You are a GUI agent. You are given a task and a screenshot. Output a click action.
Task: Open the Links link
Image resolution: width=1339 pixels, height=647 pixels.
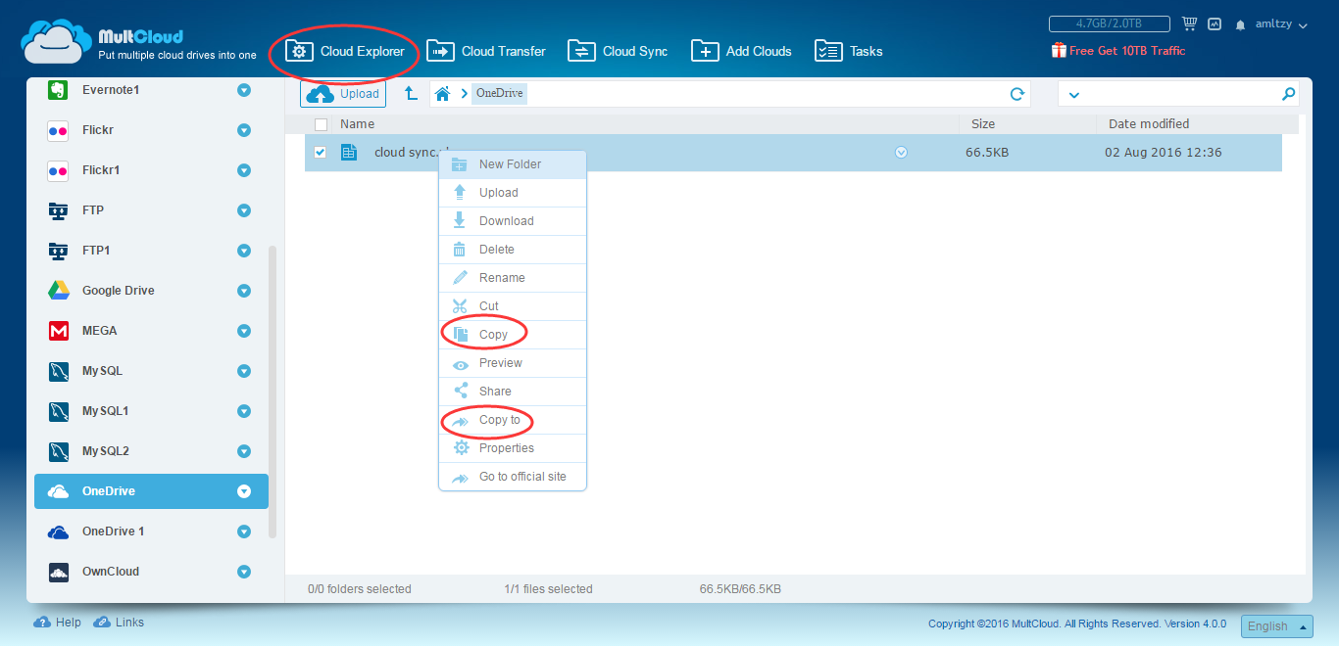pos(119,623)
